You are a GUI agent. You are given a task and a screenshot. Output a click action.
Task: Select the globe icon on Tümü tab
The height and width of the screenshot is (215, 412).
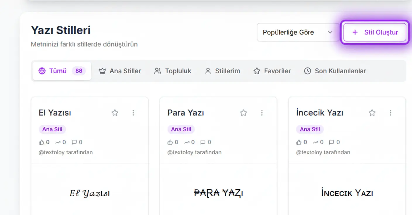[42, 71]
